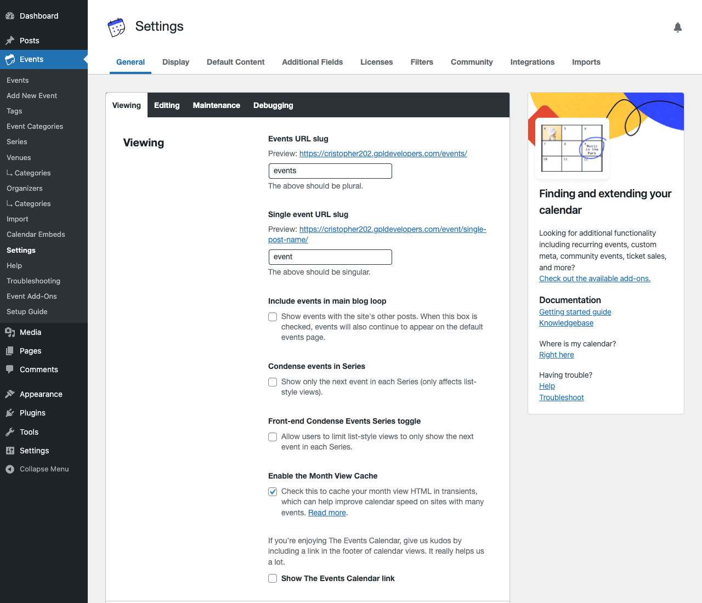
Task: Uncheck Enable the Month View Cache
Action: (x=273, y=492)
